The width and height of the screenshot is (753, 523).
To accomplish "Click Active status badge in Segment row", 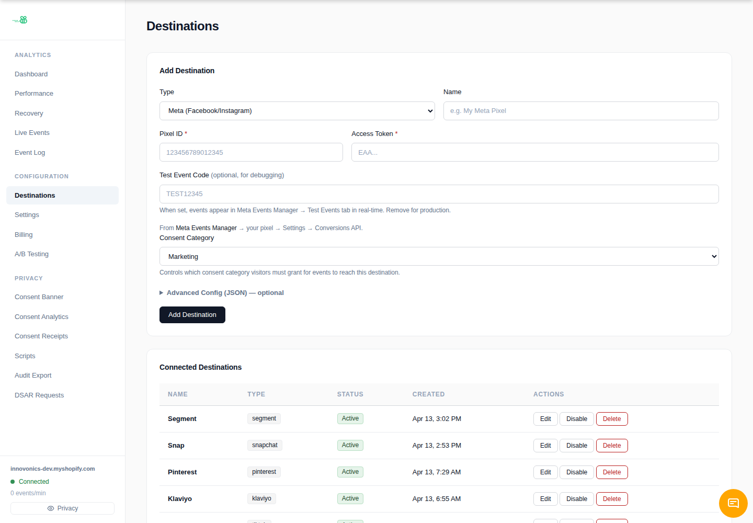I will 350,418.
